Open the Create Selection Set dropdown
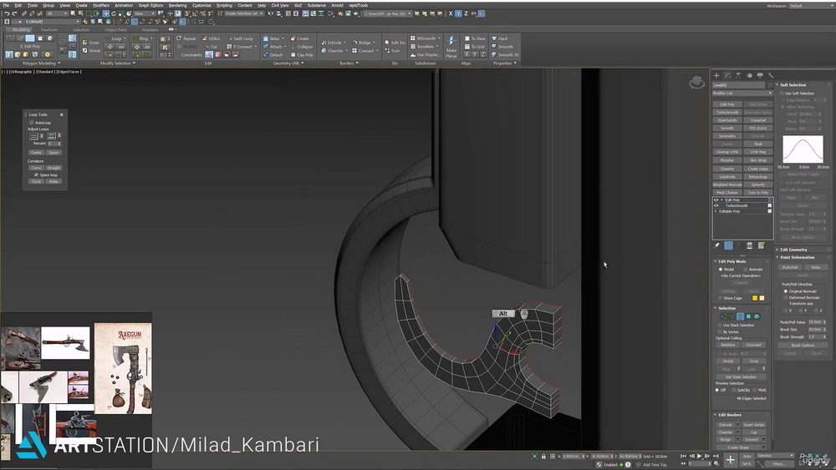Viewport: 836px width, 470px height. pyautogui.click(x=243, y=13)
